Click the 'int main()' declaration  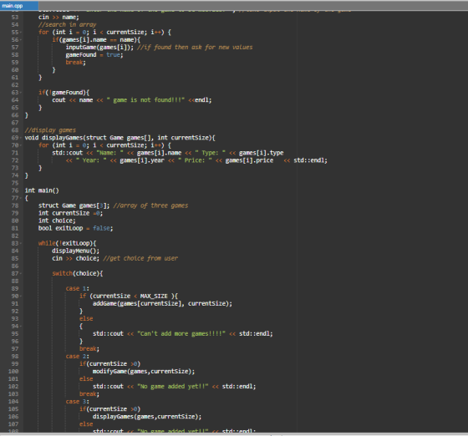(42, 190)
